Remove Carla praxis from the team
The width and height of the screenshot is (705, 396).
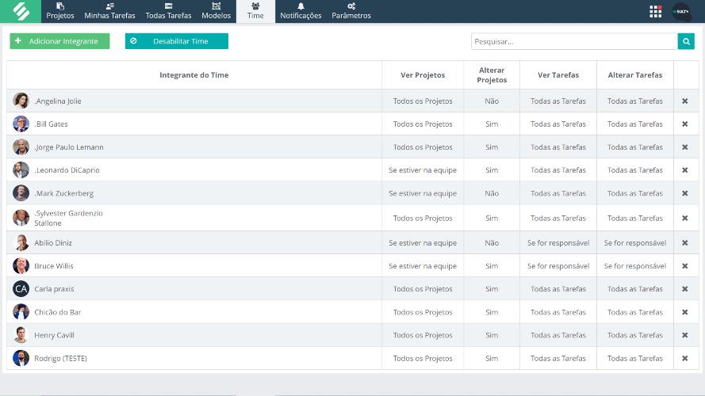(x=684, y=289)
